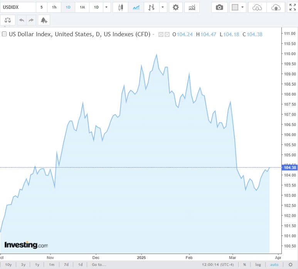The height and width of the screenshot is (269, 298).
Task: Click the compare symbols scale icon
Action: point(8,20)
